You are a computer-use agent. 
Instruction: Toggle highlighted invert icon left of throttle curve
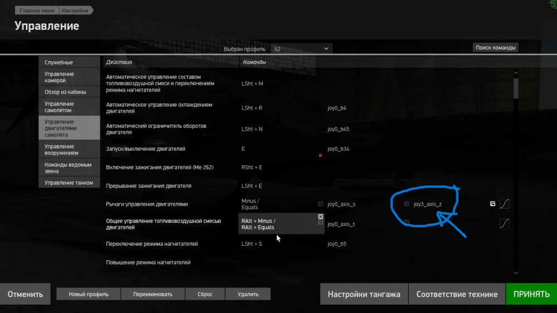click(493, 203)
